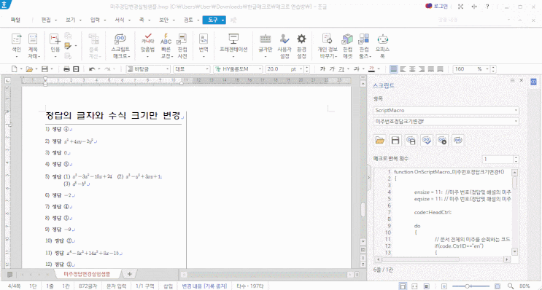
Task: Expand the ScriptMacro dropdown
Action: (x=516, y=110)
